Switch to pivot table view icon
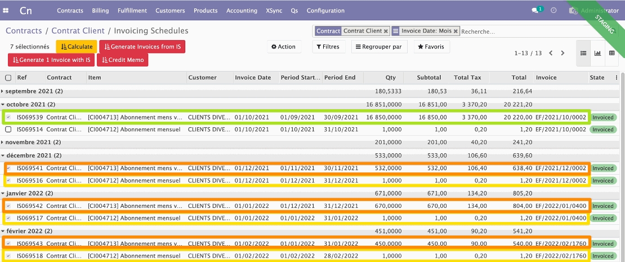Image resolution: width=625 pixels, height=262 pixels. point(612,53)
